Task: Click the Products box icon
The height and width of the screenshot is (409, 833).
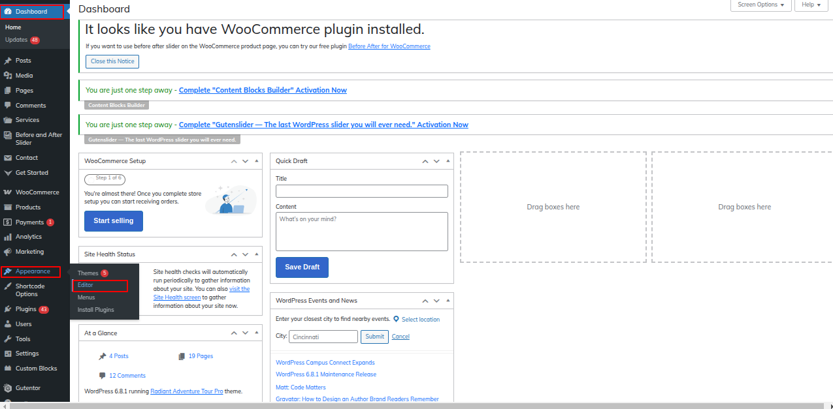Action: pyautogui.click(x=8, y=207)
